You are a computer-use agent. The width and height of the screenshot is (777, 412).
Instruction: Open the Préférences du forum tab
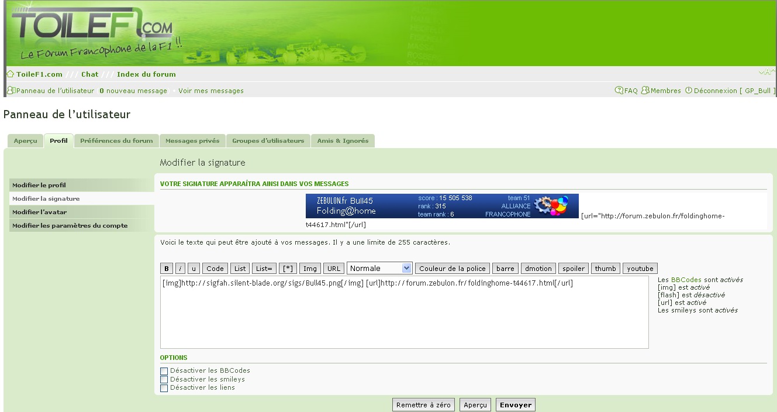[116, 141]
